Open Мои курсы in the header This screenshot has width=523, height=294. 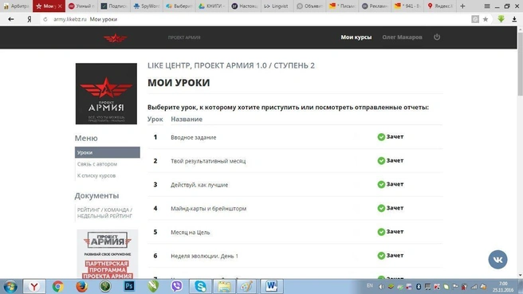(x=356, y=37)
